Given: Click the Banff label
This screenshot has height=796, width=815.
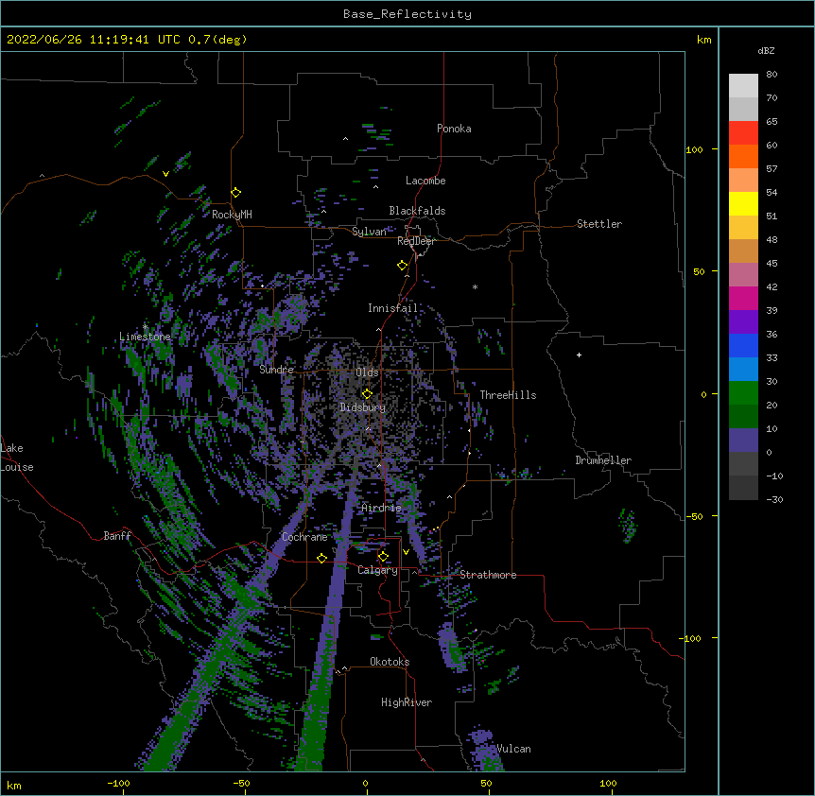Looking at the screenshot, I should click(117, 536).
